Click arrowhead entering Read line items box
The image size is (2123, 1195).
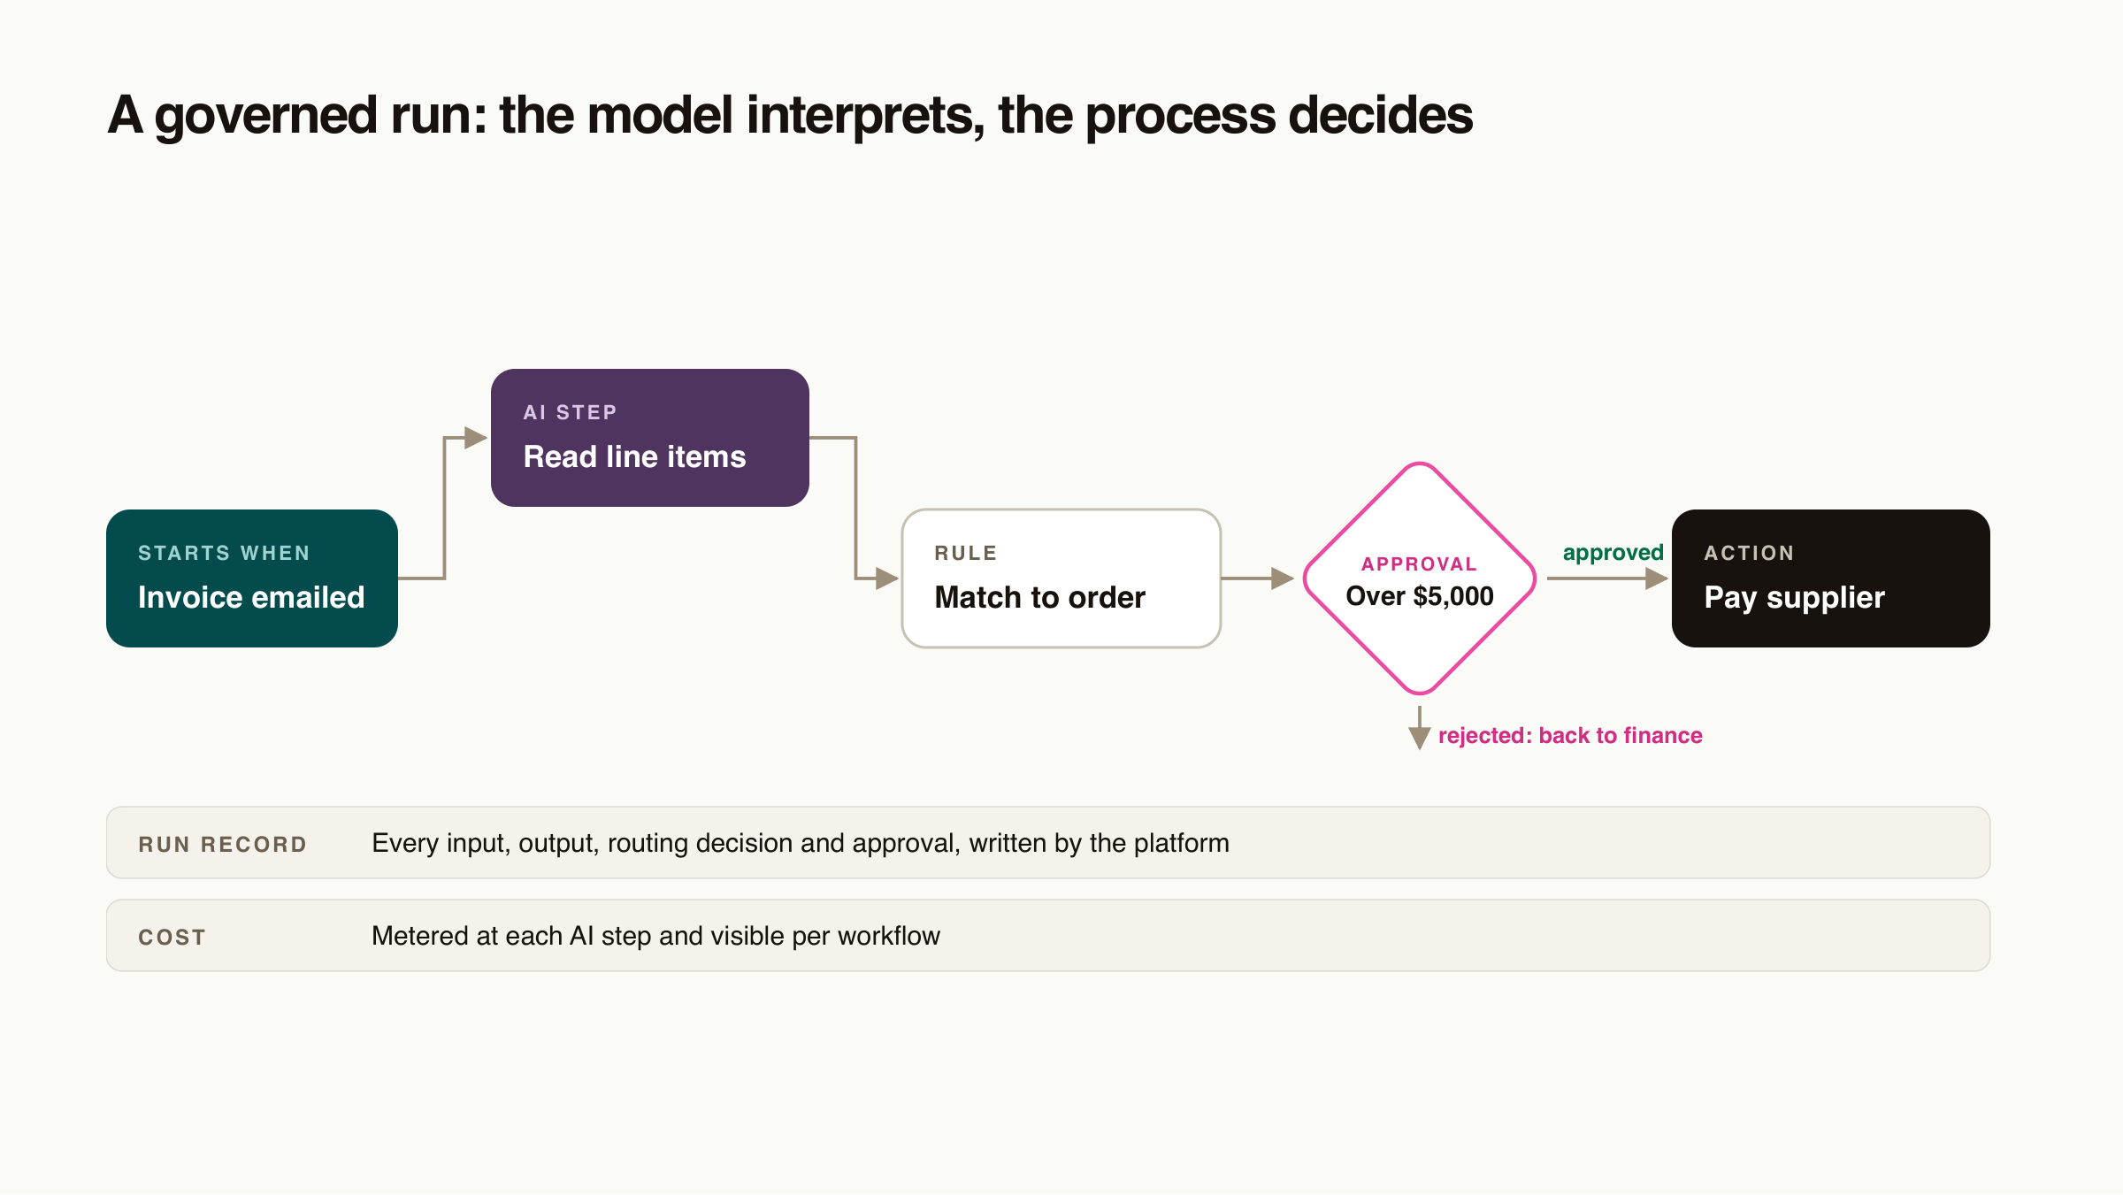(476, 438)
